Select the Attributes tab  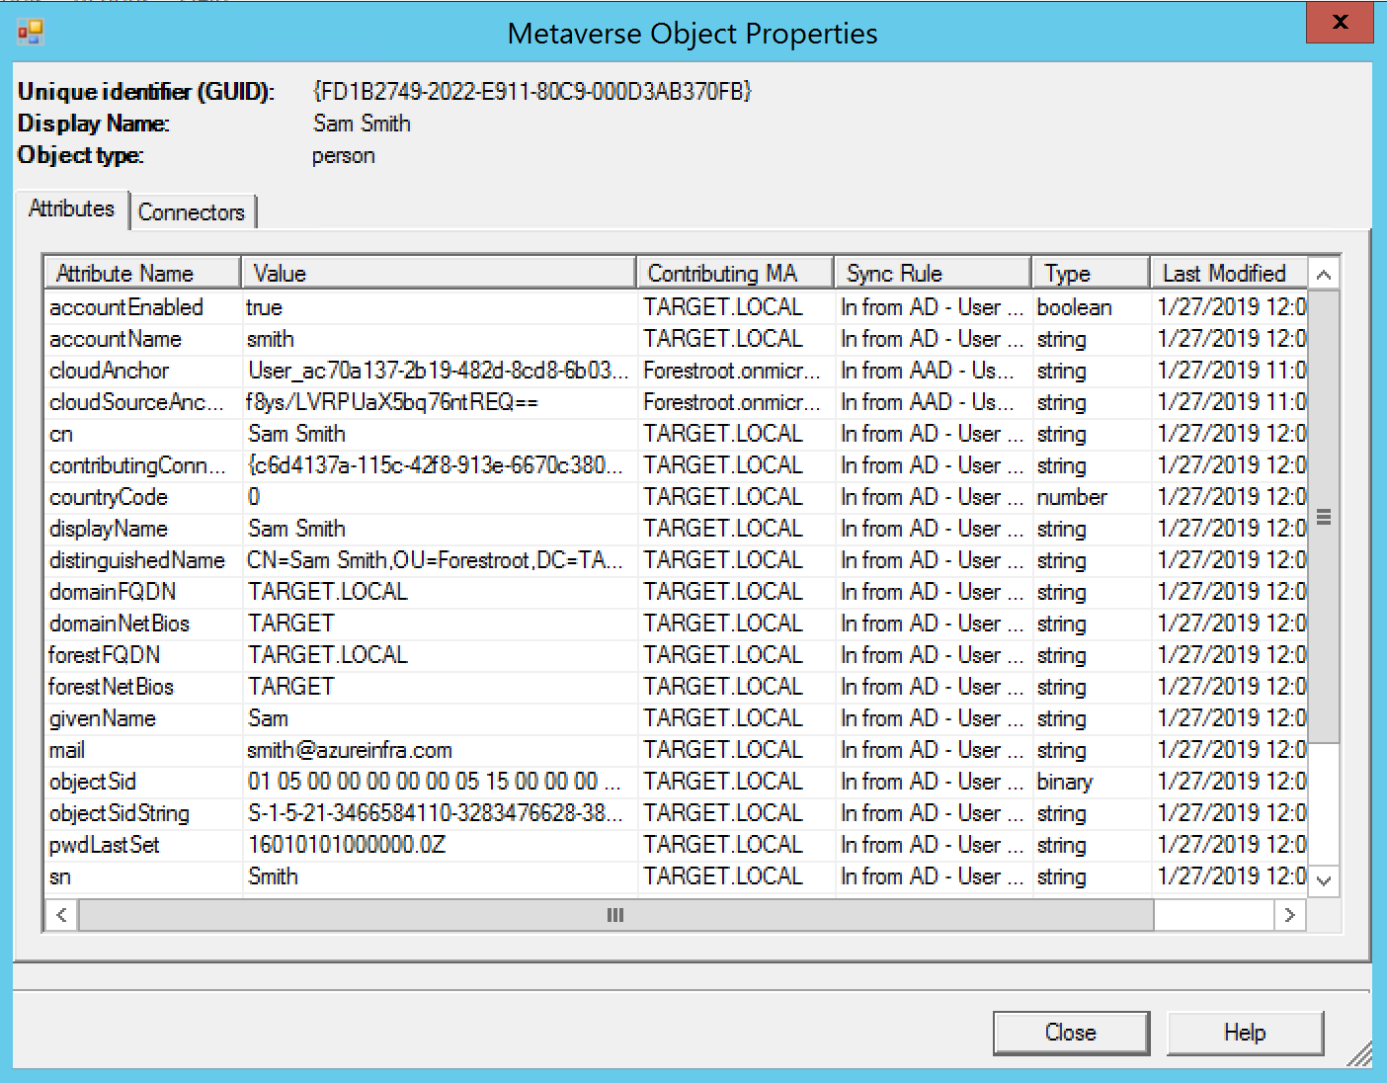pyautogui.click(x=70, y=208)
